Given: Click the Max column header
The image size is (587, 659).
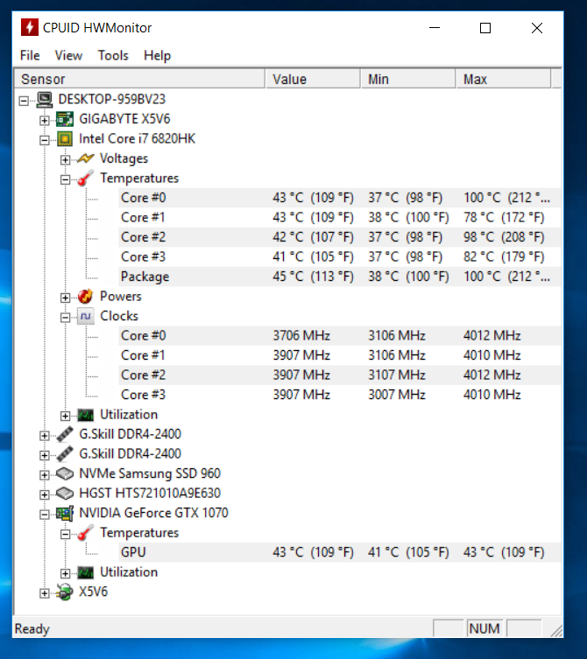Looking at the screenshot, I should point(504,79).
